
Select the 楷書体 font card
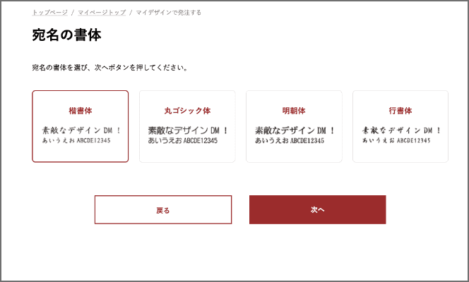80,126
